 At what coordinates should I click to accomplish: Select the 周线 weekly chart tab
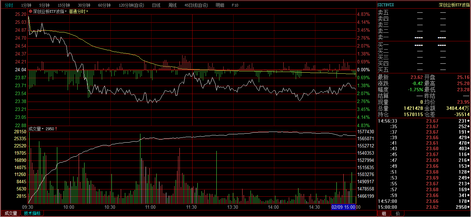(x=172, y=5)
